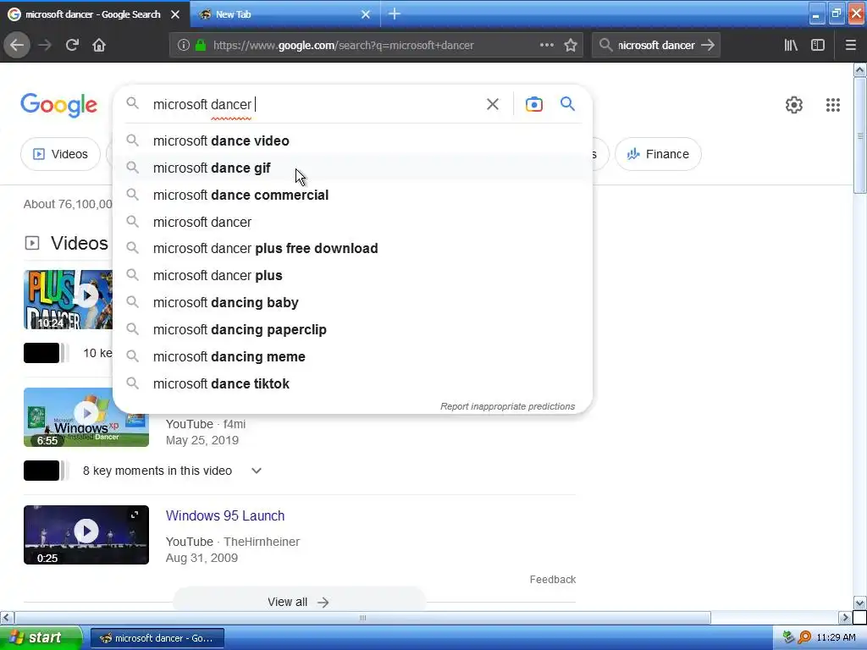Open a new tab with the plus button
Viewport: 867px width, 650px height.
point(395,14)
